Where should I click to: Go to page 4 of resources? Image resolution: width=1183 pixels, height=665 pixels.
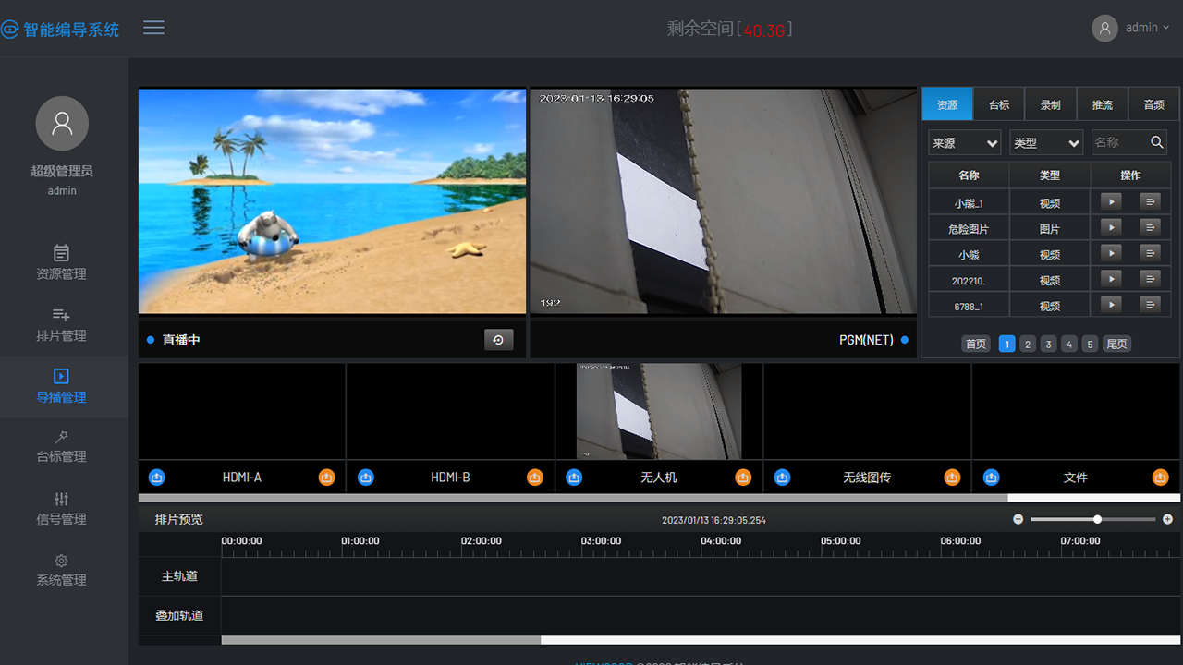[1069, 344]
